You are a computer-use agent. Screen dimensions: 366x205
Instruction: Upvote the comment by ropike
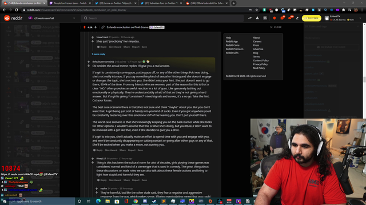click(97, 188)
